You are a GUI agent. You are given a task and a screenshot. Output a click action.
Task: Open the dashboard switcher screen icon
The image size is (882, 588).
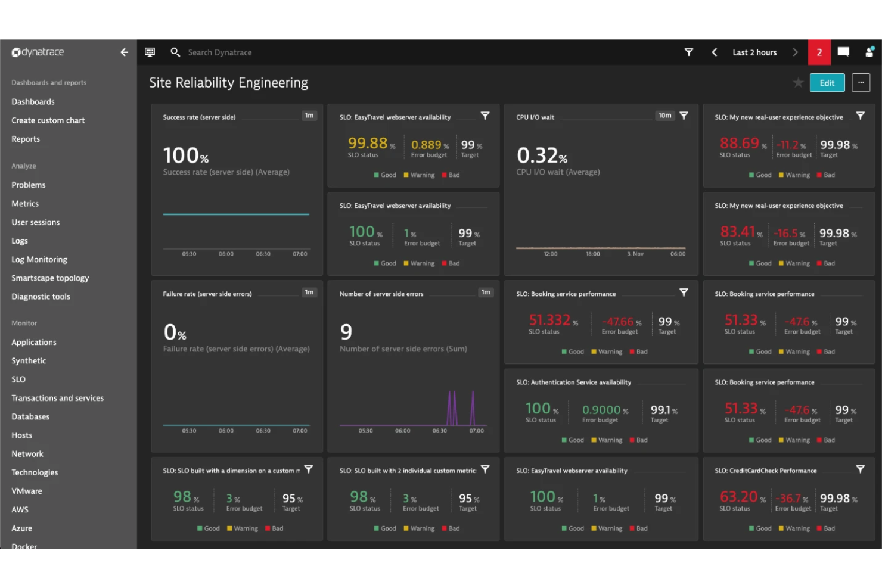coord(150,52)
